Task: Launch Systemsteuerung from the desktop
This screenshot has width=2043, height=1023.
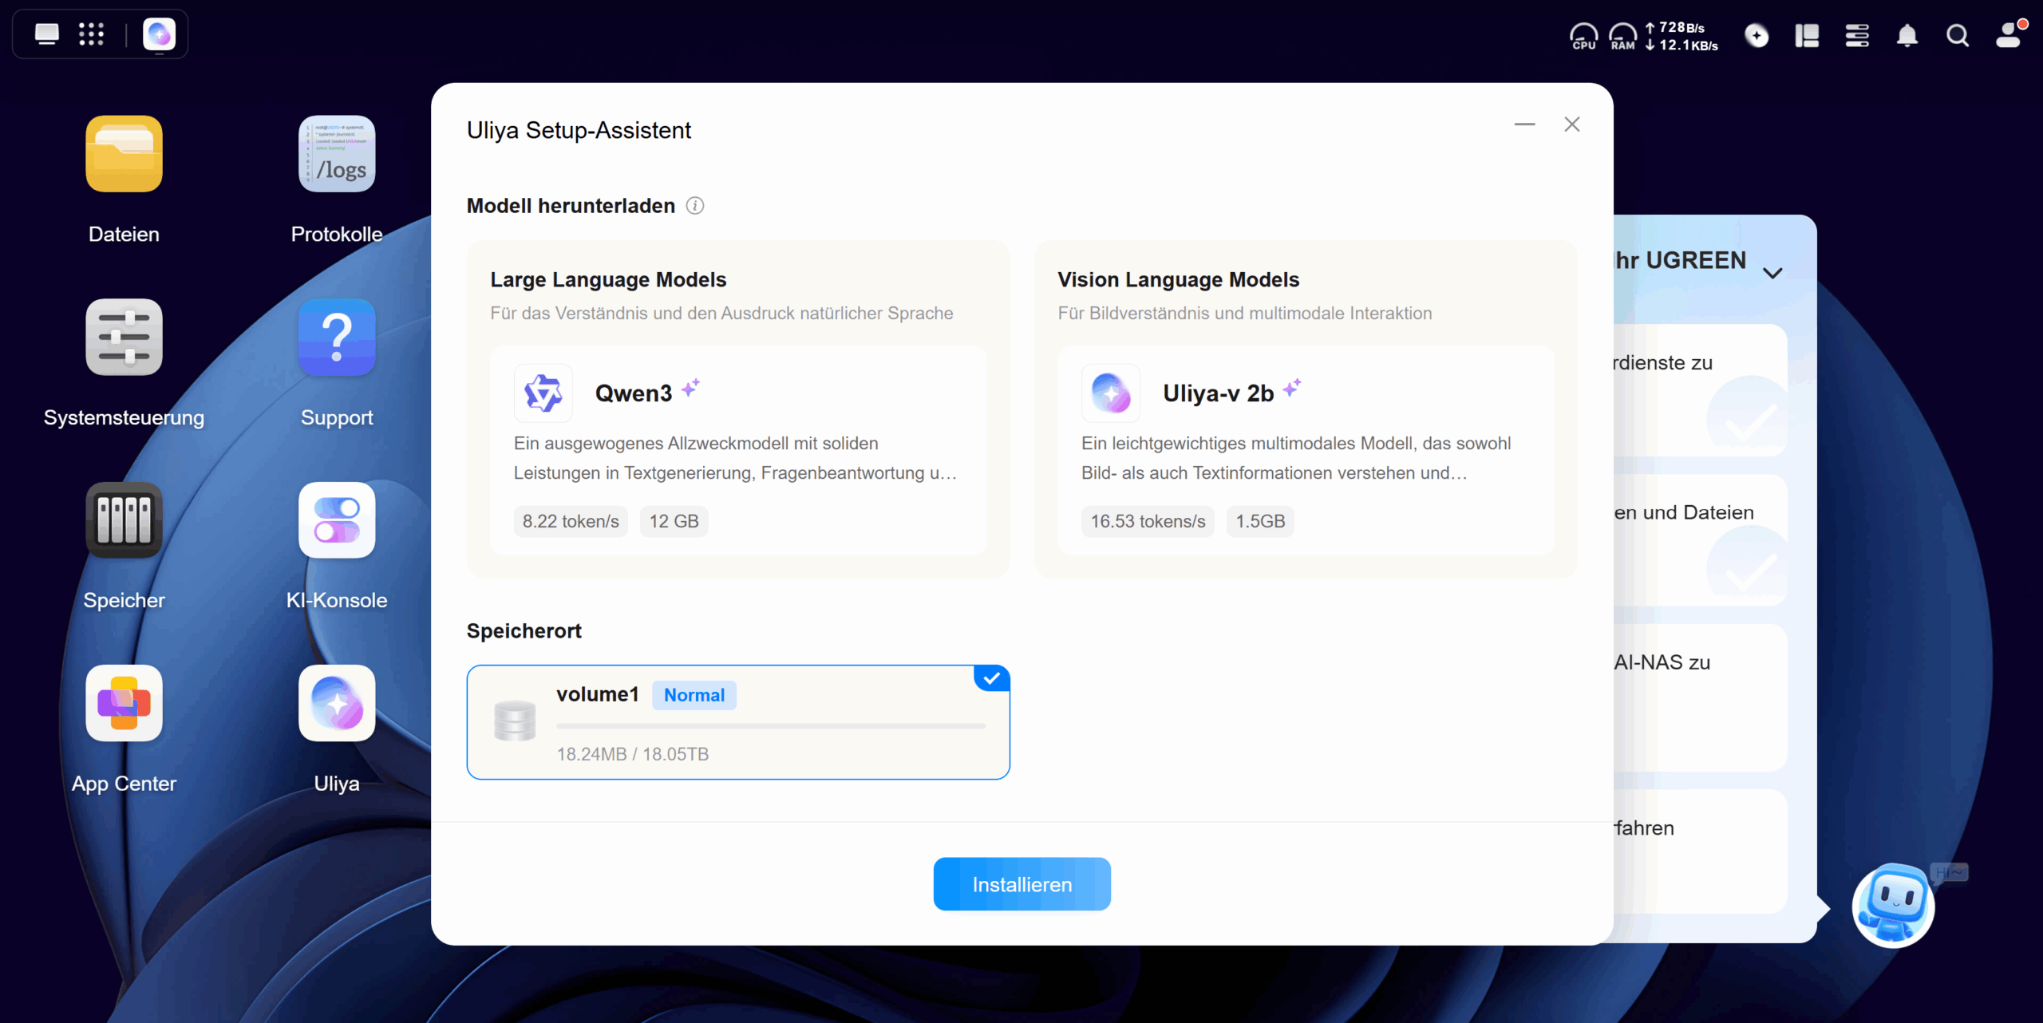Action: [x=124, y=337]
